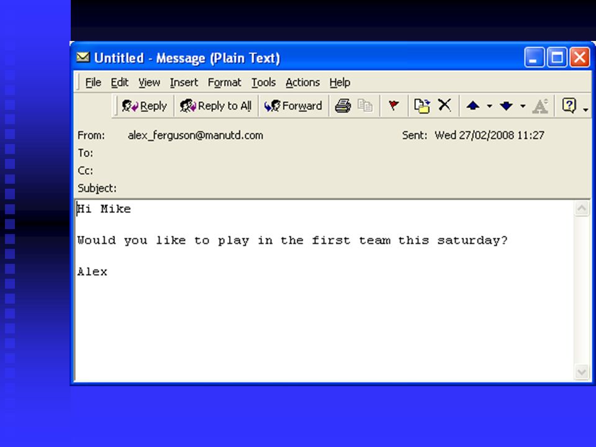Expand the Previous Item dropdown arrow
This screenshot has height=447, width=596.
click(x=490, y=106)
